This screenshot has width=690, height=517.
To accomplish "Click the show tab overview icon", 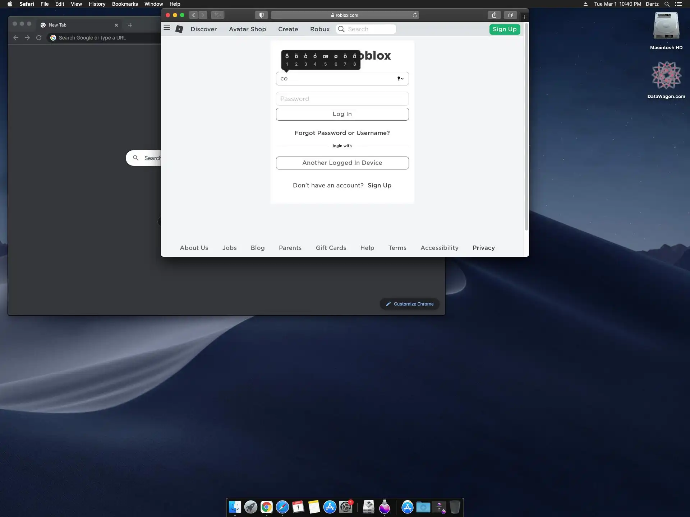I will pyautogui.click(x=510, y=15).
